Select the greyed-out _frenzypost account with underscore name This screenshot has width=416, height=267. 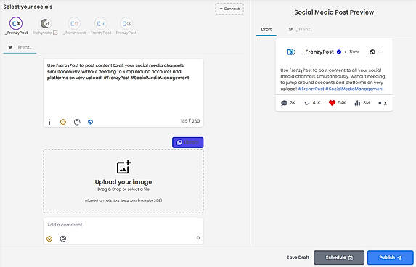tap(74, 24)
